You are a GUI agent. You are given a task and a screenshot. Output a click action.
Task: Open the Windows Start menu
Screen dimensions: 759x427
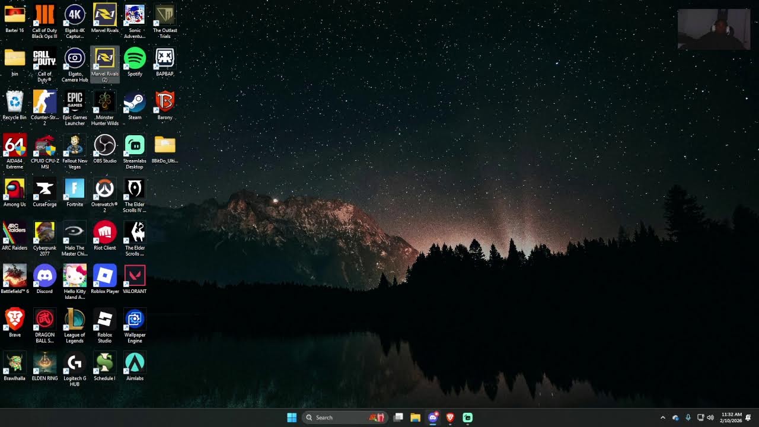(x=292, y=418)
